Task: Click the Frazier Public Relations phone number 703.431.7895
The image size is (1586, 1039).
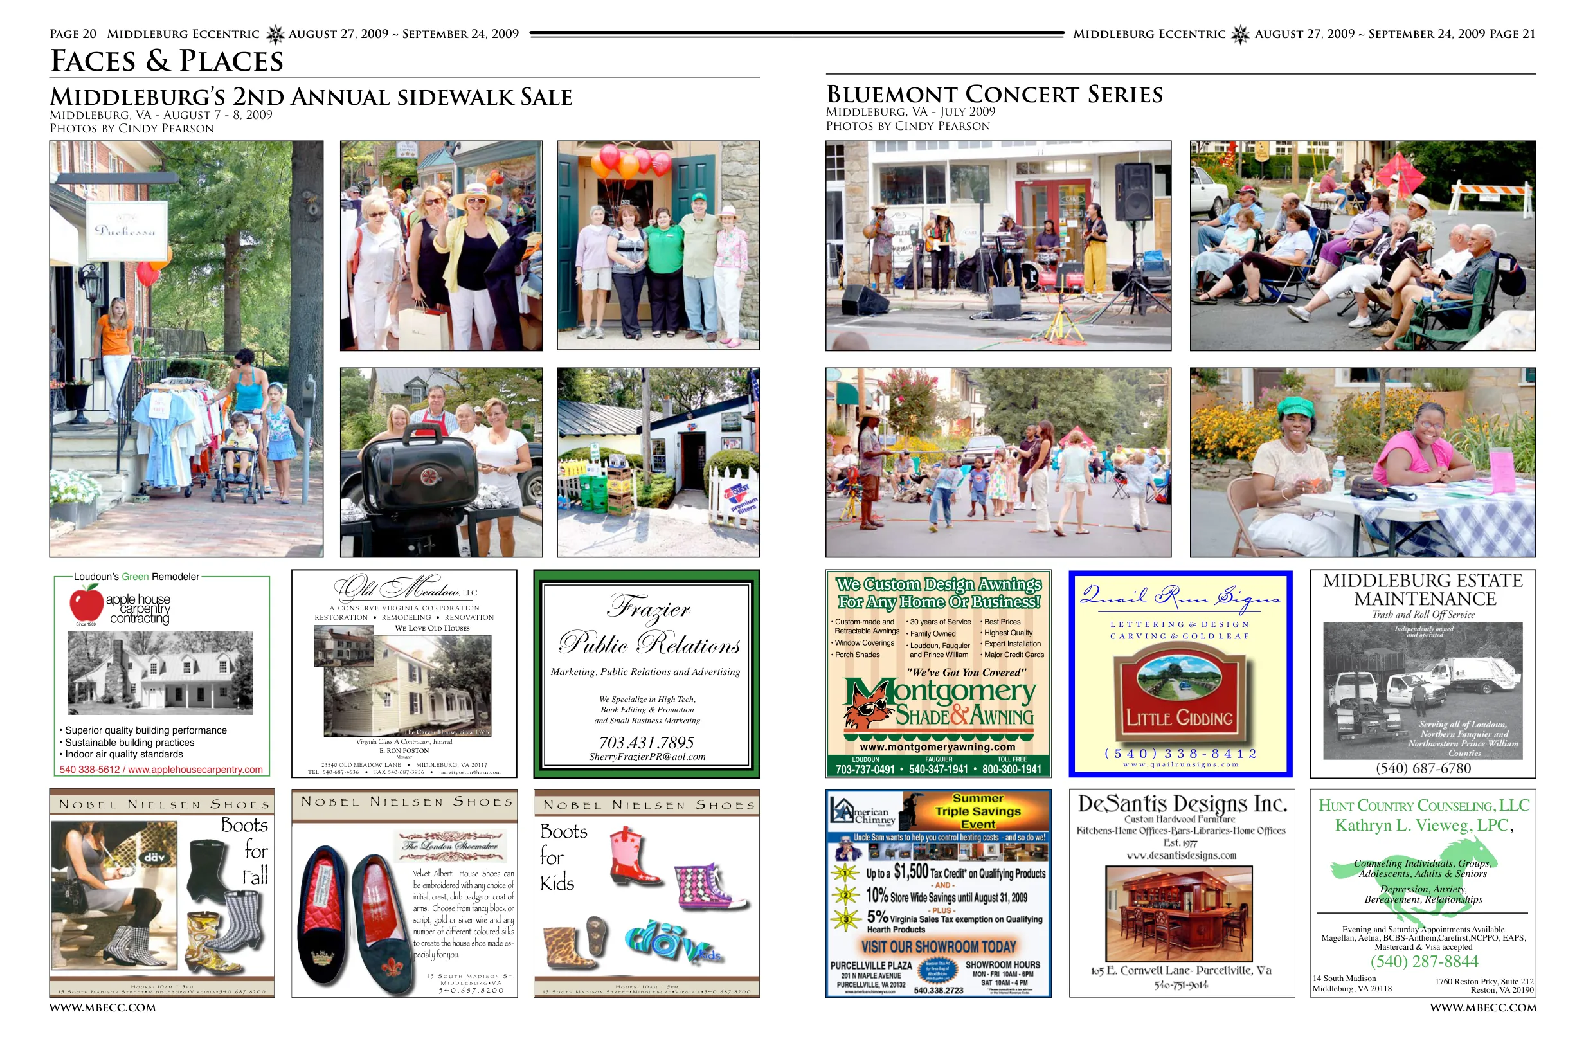Action: pyautogui.click(x=646, y=743)
